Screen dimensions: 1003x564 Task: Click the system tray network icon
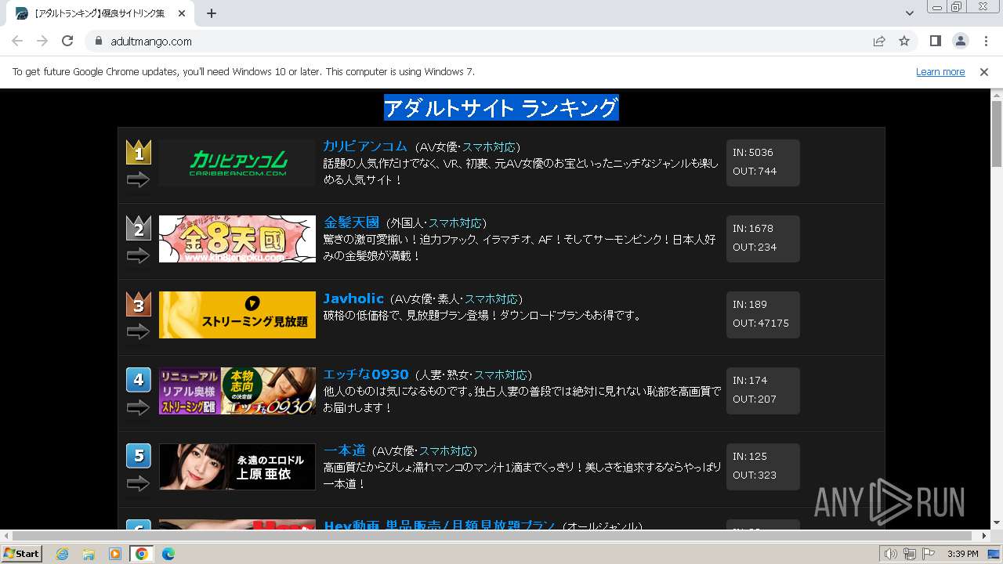click(x=910, y=554)
